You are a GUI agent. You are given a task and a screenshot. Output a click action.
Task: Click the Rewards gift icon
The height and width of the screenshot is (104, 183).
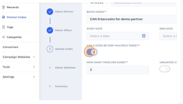3,7
